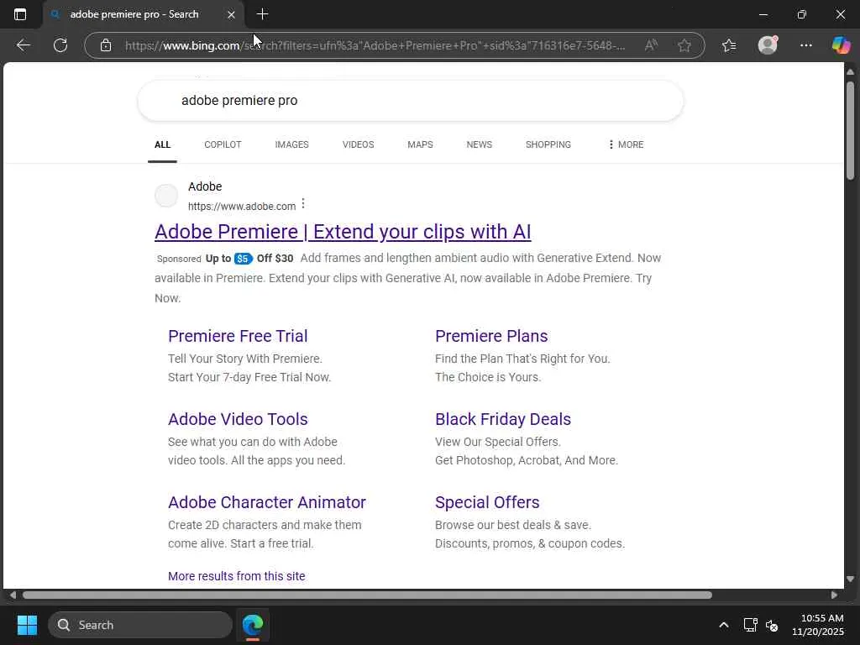The height and width of the screenshot is (645, 860).
Task: Show hidden system tray icons
Action: tap(723, 625)
